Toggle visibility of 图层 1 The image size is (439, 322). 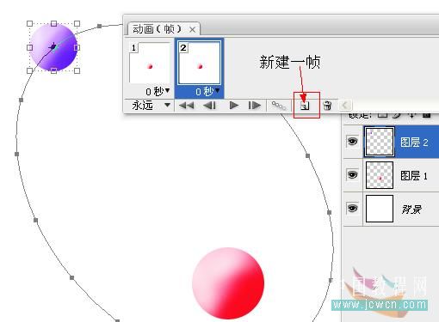pyautogui.click(x=352, y=174)
